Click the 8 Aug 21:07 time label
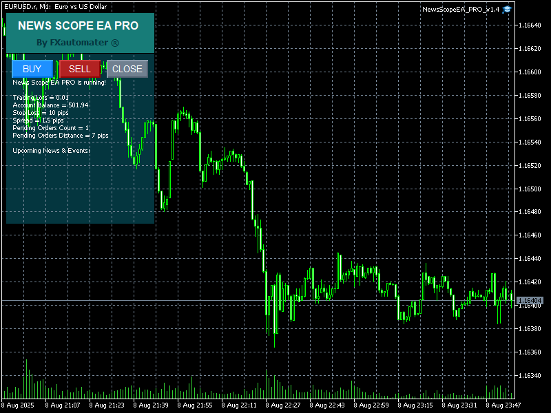The height and width of the screenshot is (413, 551). [63, 405]
